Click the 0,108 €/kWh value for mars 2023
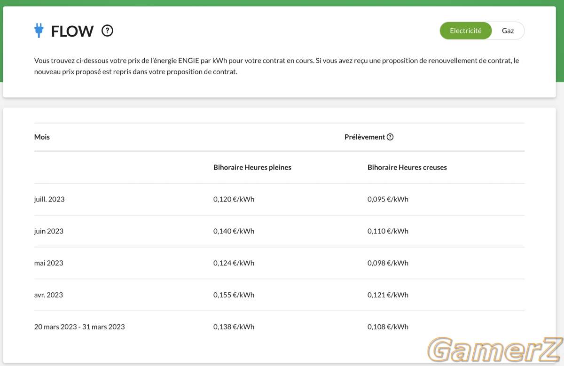 pos(388,327)
